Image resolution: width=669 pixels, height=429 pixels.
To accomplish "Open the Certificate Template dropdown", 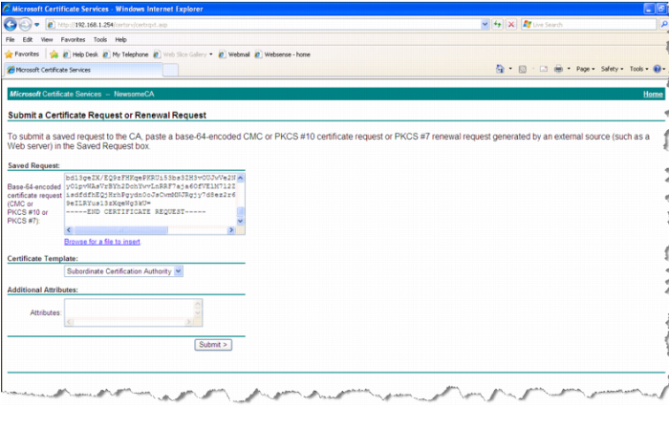I will [x=123, y=271].
